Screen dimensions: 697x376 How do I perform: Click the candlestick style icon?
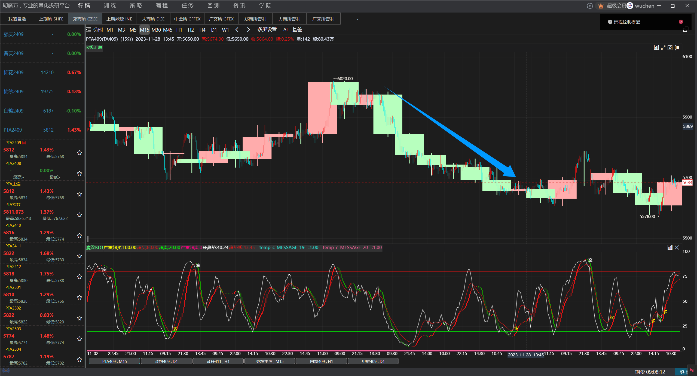677,48
